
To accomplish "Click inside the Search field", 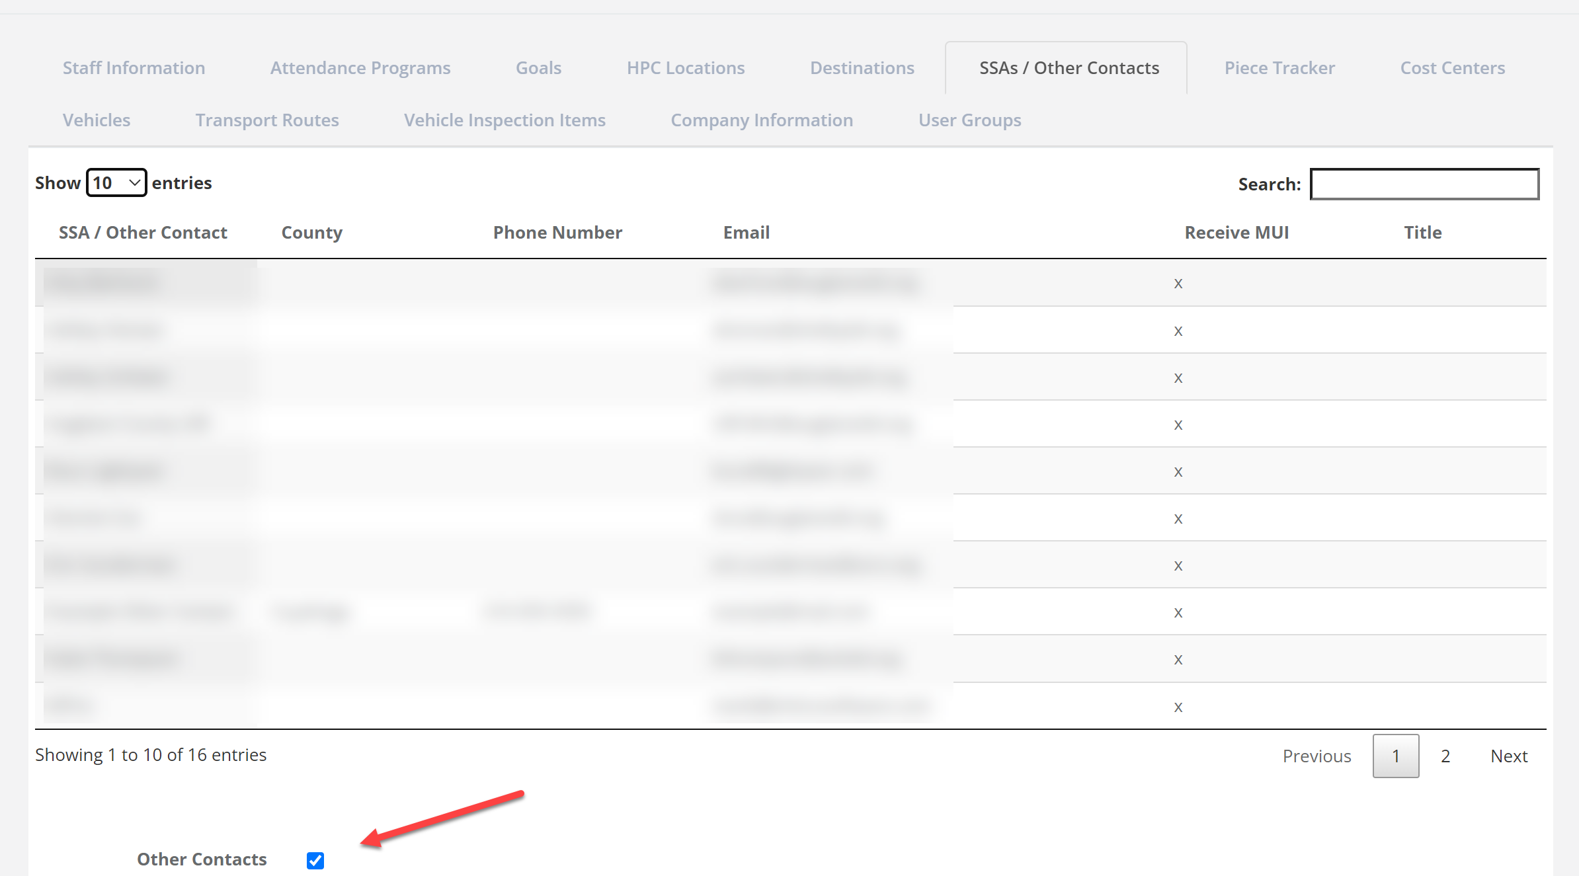I will pyautogui.click(x=1424, y=184).
